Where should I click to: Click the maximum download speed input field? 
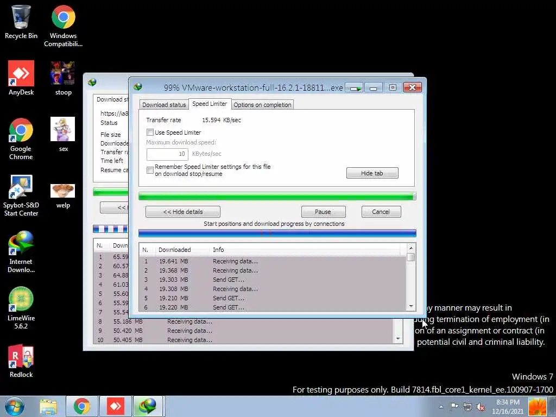click(167, 154)
